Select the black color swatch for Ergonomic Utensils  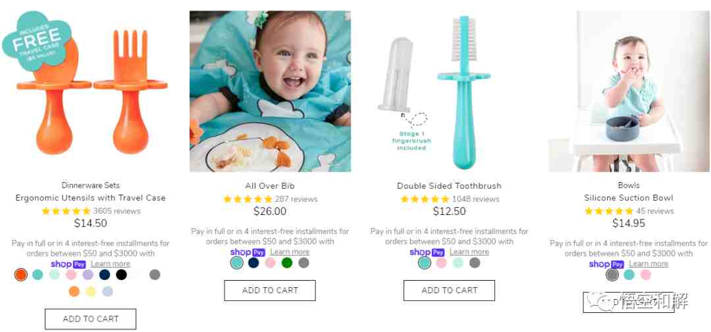[121, 275]
